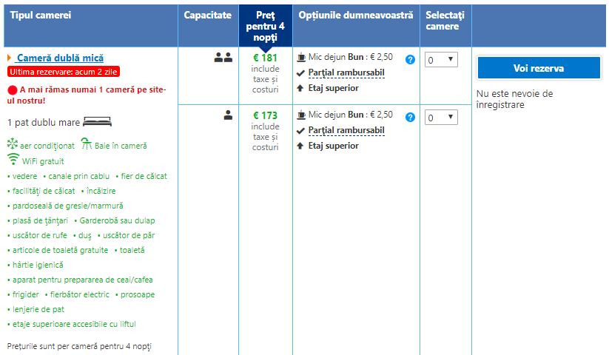Click the air conditioning snowflake icon
This screenshot has width=609, height=355.
click(12, 144)
